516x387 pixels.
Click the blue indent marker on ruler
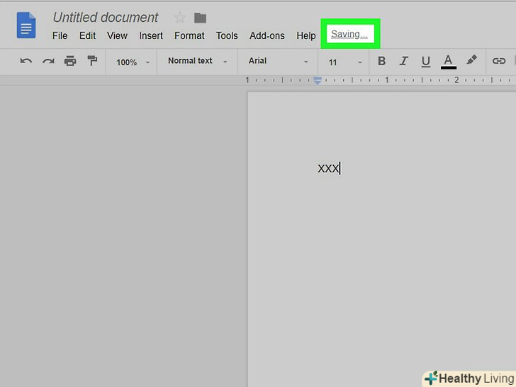tap(318, 80)
